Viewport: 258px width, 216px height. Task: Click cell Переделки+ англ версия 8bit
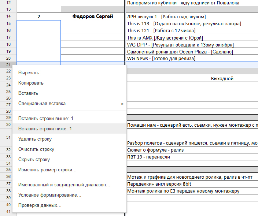[x=192, y=184]
